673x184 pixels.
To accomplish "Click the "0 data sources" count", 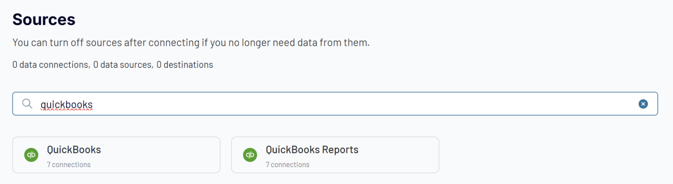I will click(x=123, y=65).
